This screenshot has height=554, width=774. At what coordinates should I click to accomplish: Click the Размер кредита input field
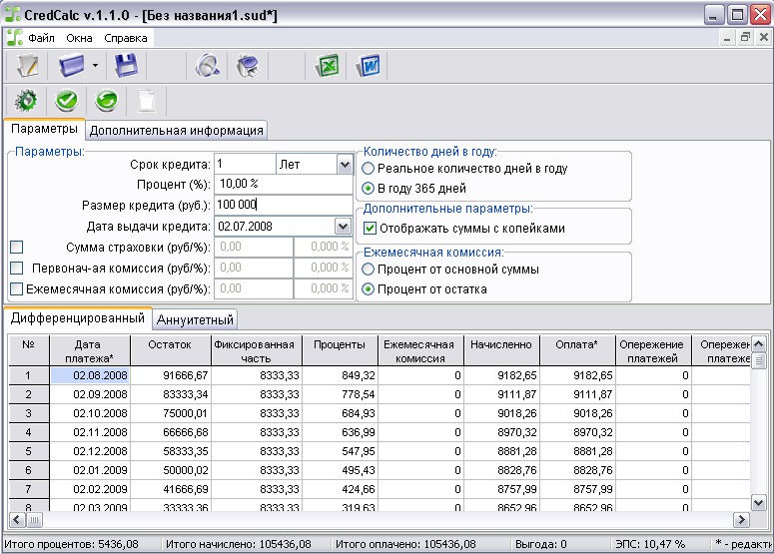(283, 206)
